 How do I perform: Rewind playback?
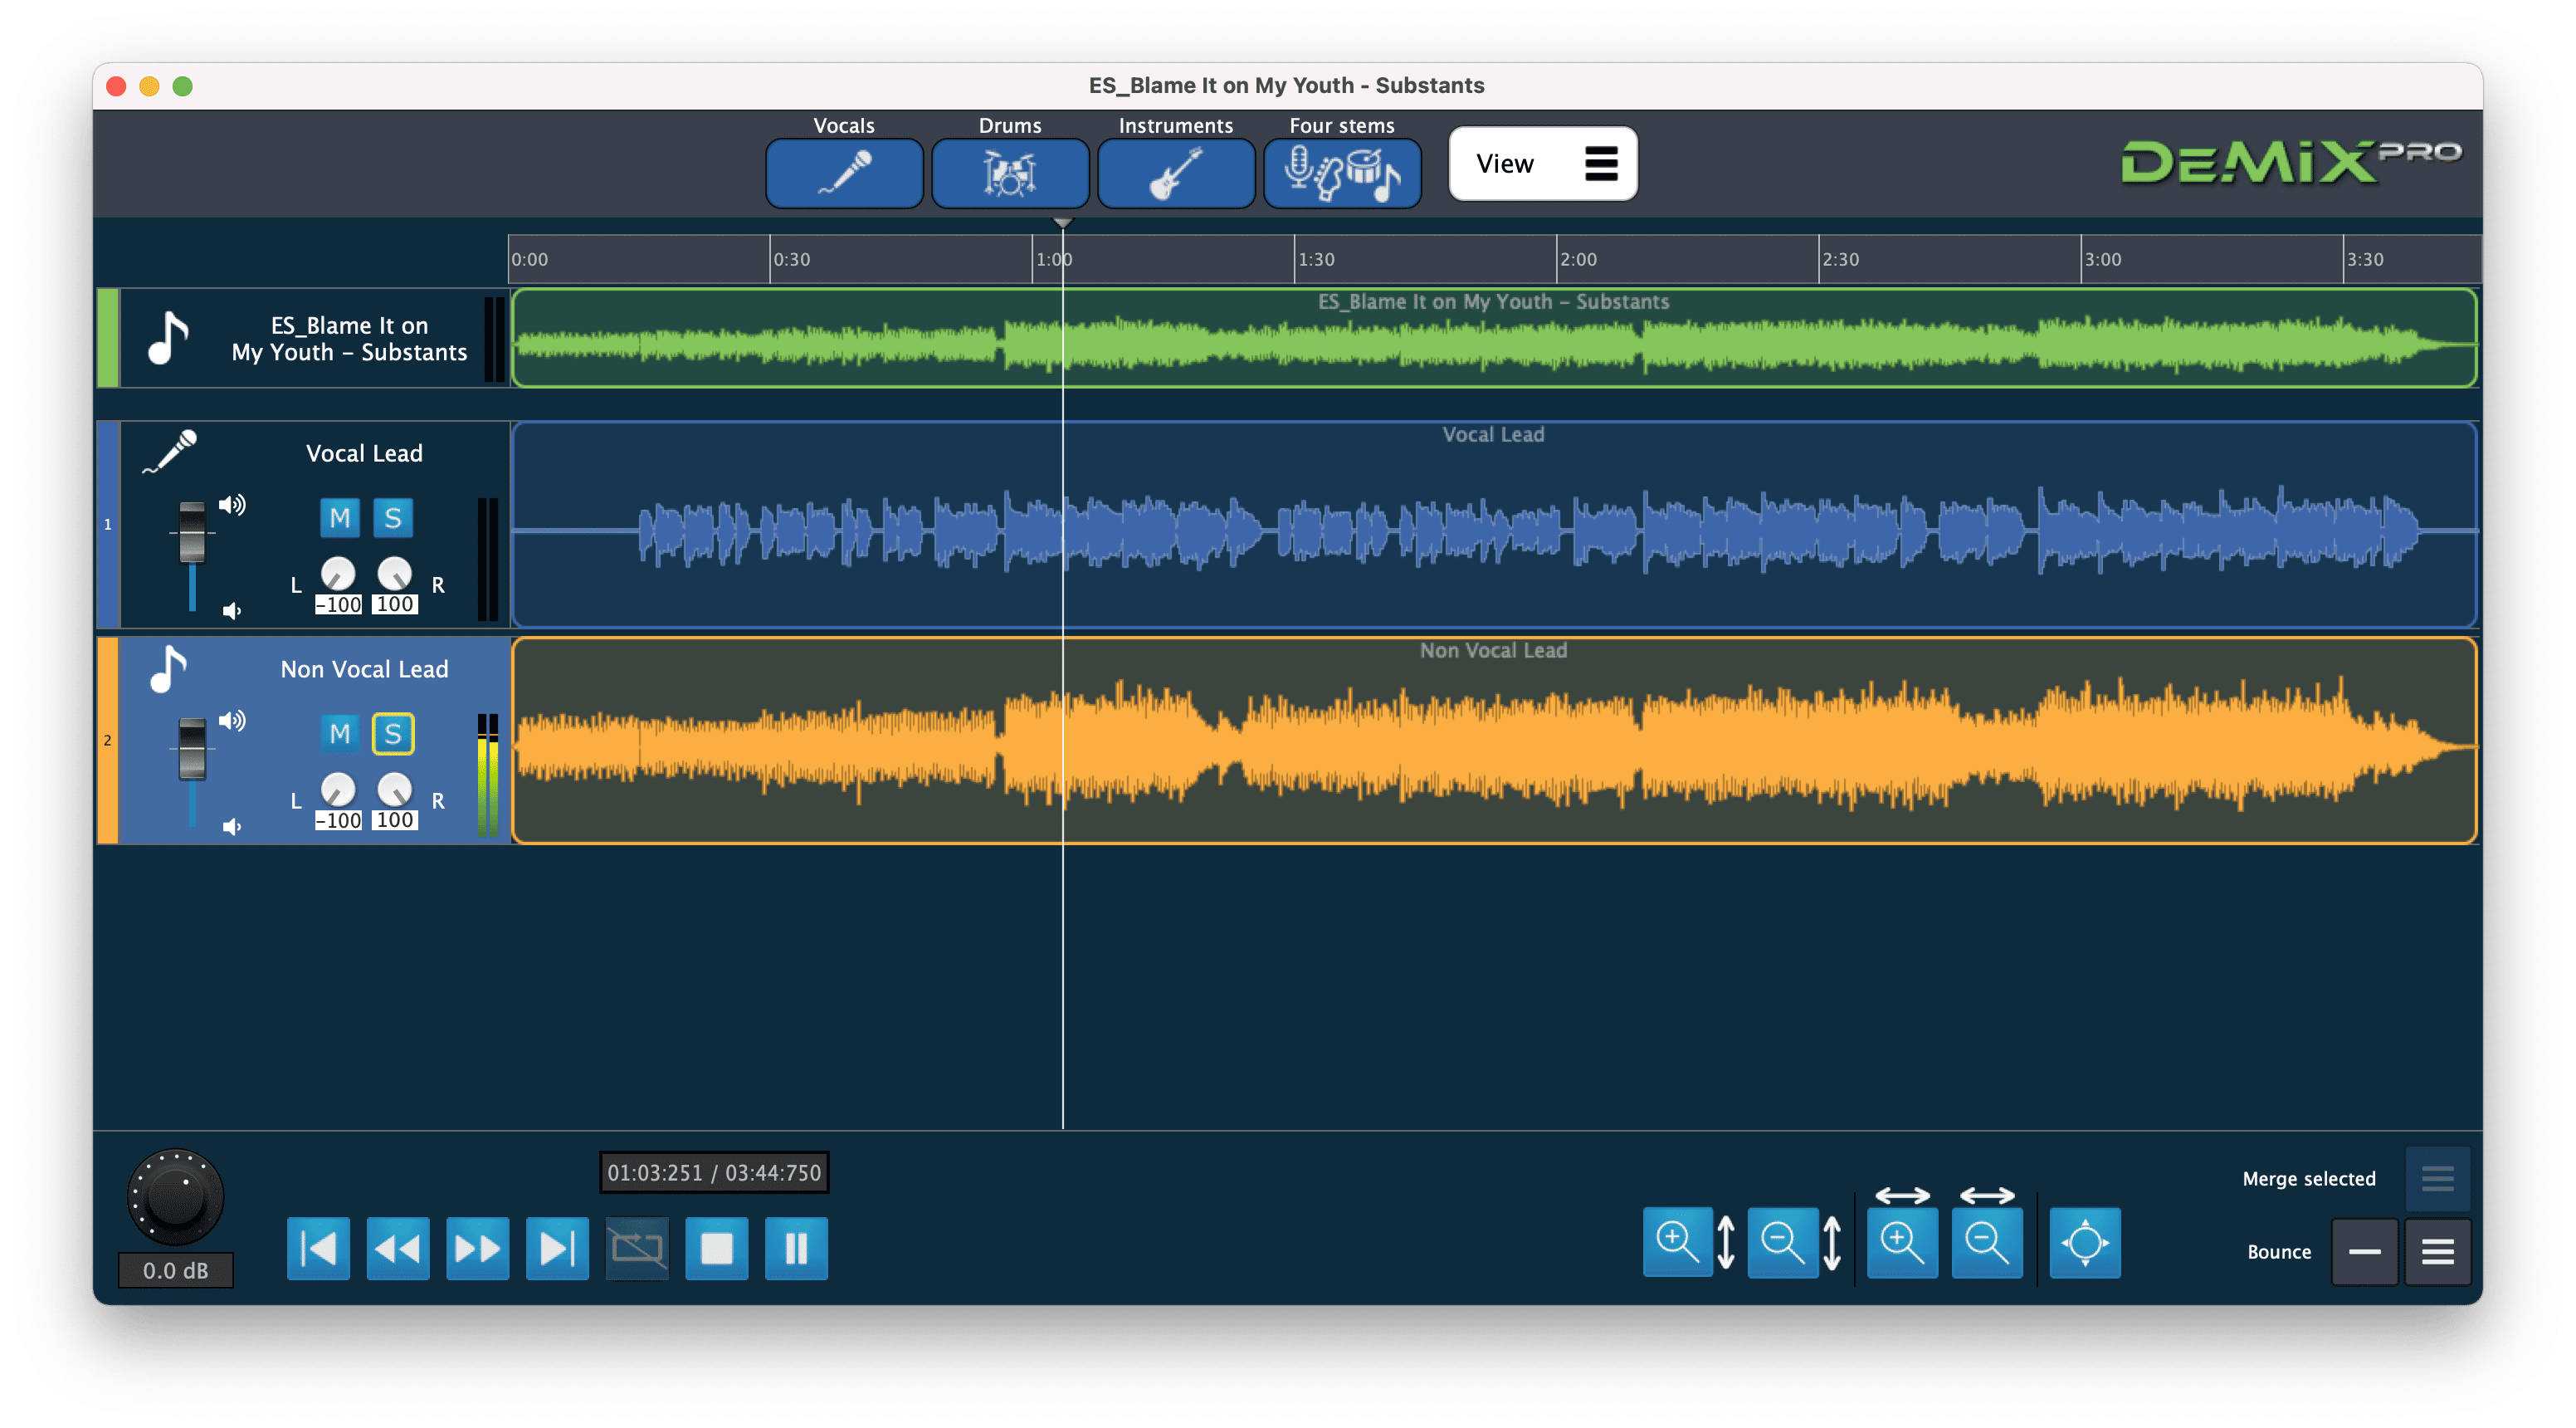coord(398,1248)
